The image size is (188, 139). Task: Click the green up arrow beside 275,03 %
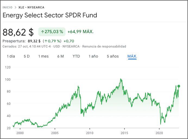point(42,32)
